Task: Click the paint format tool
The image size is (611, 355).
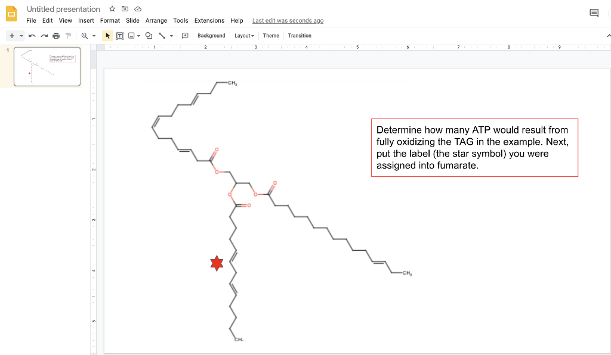Action: coord(68,36)
